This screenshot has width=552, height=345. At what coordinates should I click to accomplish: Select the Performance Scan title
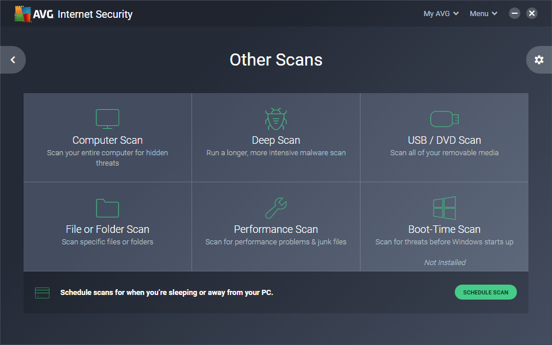click(x=276, y=229)
